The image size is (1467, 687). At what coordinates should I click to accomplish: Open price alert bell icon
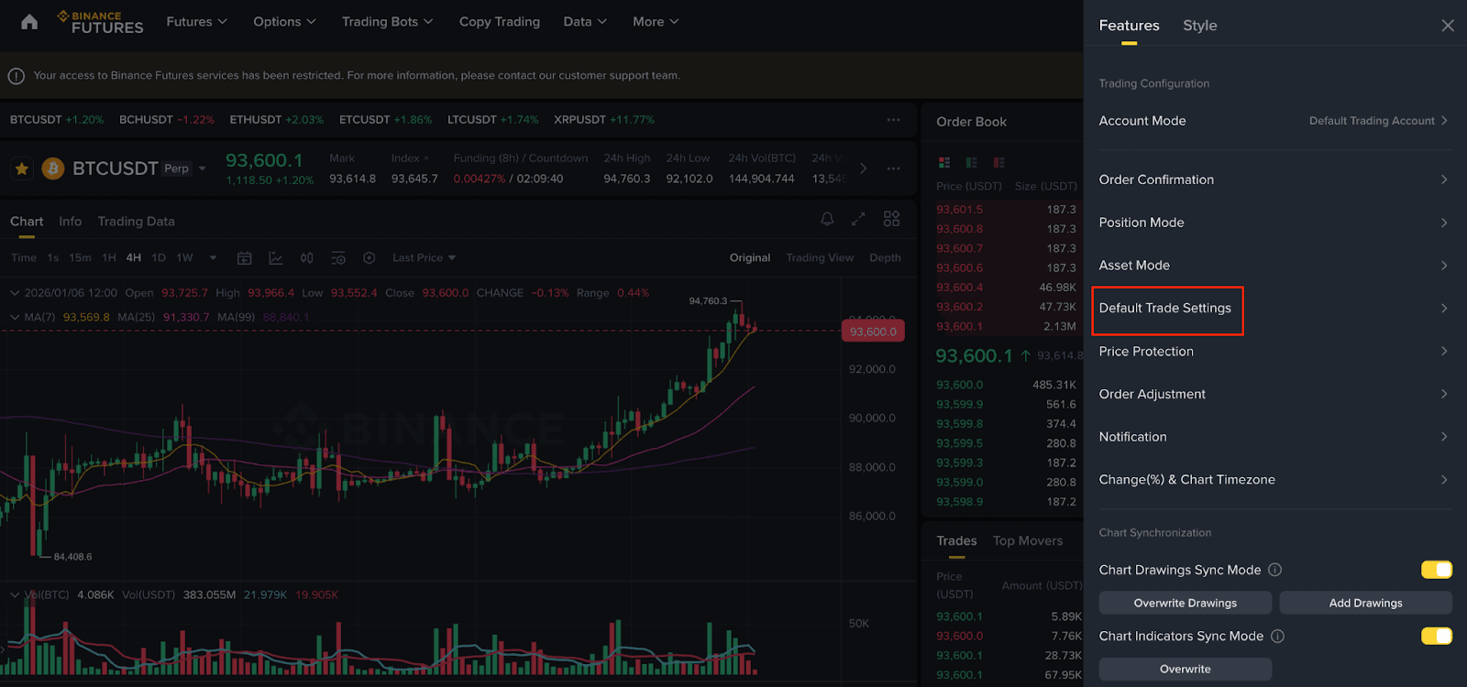click(x=827, y=219)
